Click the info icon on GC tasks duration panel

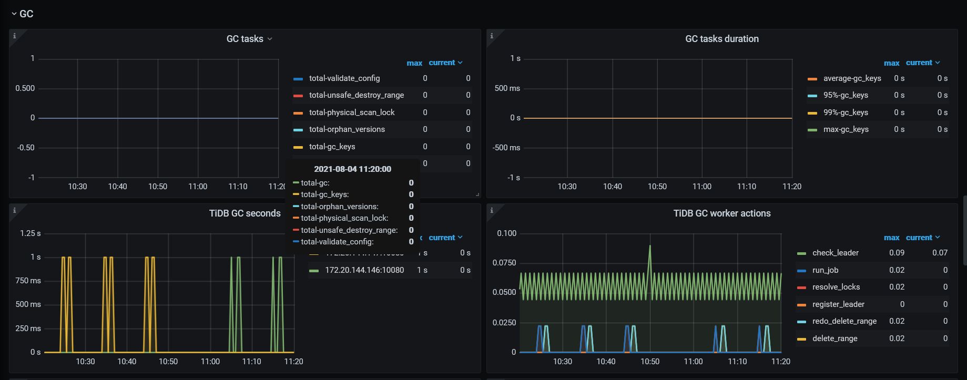[492, 36]
